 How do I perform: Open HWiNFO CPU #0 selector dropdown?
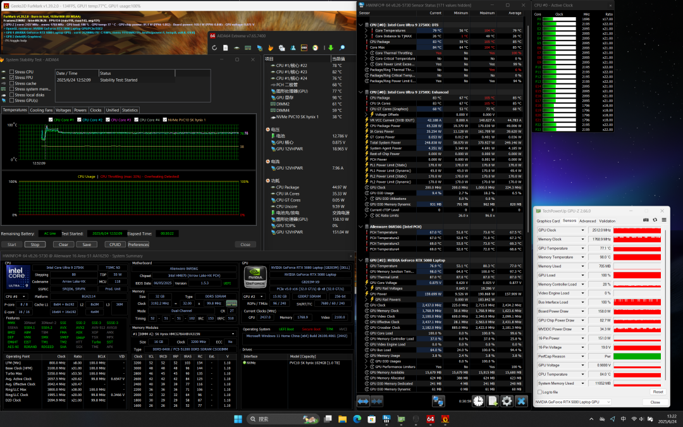16,296
